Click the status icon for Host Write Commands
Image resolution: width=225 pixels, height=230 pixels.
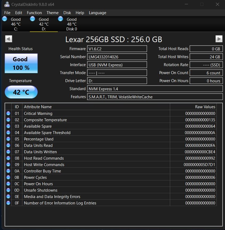pyautogui.click(x=8, y=164)
